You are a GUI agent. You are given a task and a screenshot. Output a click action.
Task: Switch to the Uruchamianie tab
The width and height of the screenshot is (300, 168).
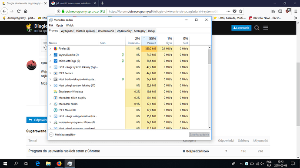coord(106,31)
